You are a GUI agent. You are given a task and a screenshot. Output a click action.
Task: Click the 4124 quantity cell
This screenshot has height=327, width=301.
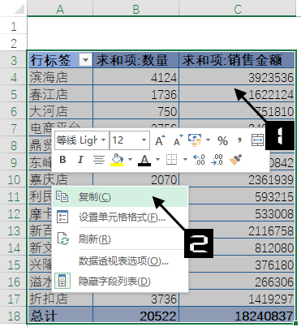pyautogui.click(x=135, y=77)
